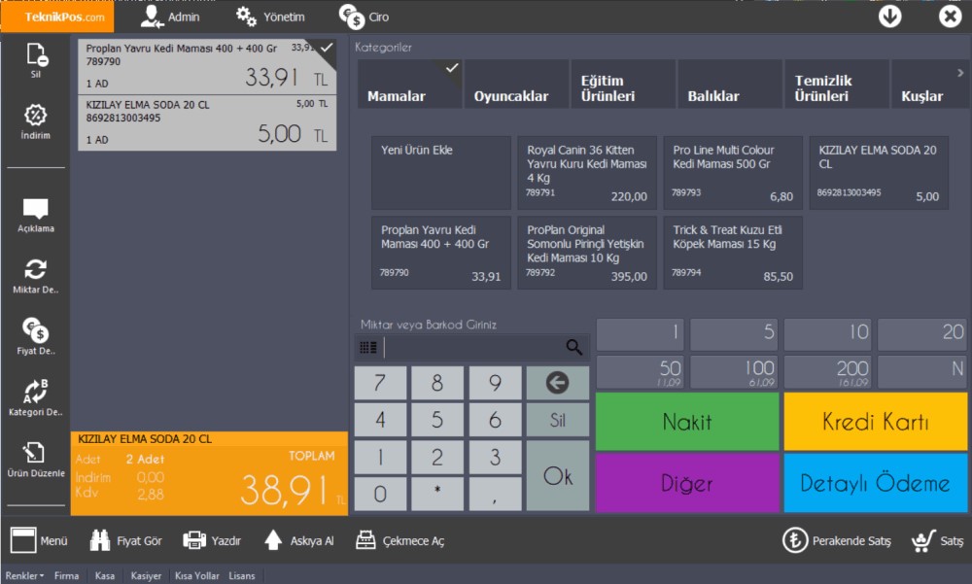
Task: Open cash drawer with Çekmece Aç
Action: click(x=399, y=540)
